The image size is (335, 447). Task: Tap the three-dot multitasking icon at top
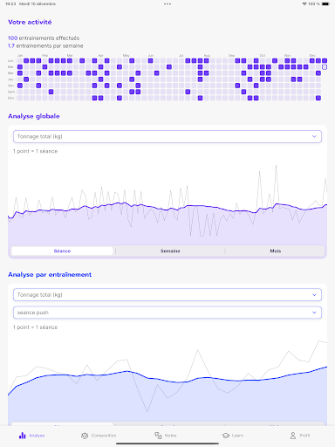click(167, 3)
